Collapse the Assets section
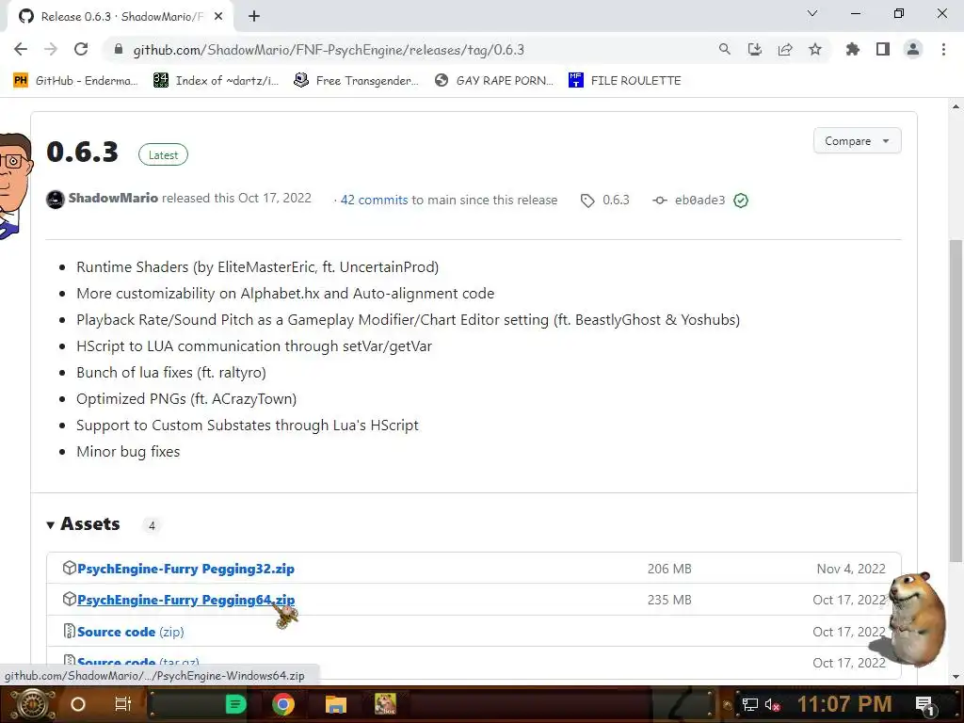The width and height of the screenshot is (964, 723). pos(84,523)
